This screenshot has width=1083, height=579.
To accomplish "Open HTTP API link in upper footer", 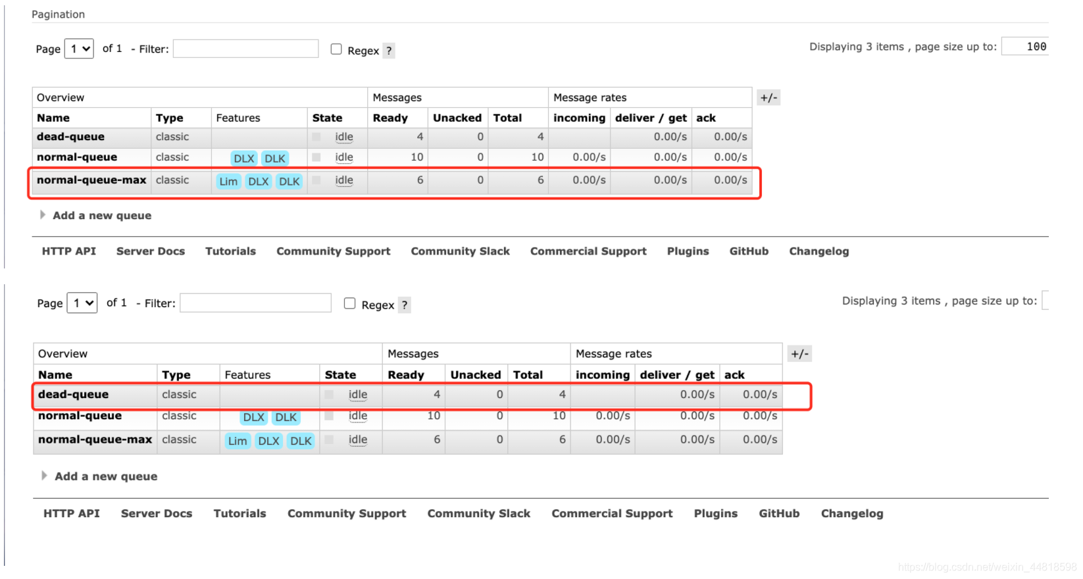I will click(x=69, y=251).
